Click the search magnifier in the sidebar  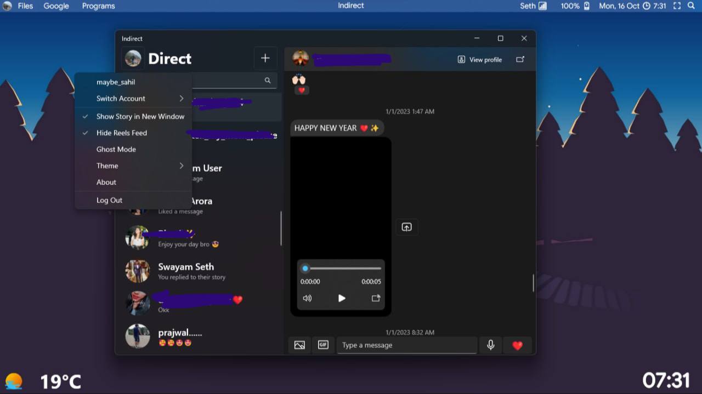click(x=268, y=81)
